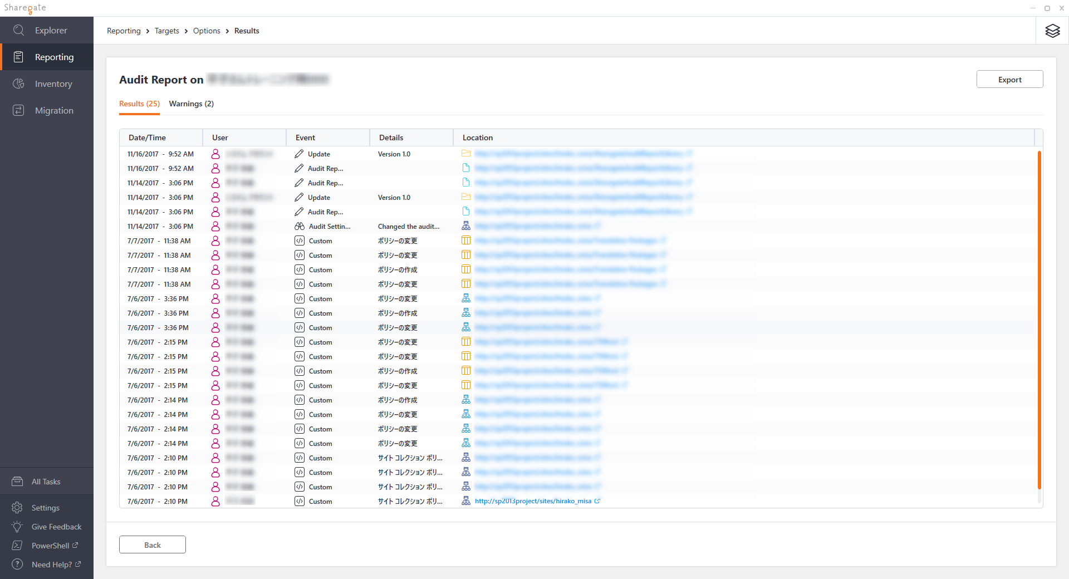
Task: Click the pencil icon next to the first Update event
Action: click(298, 154)
